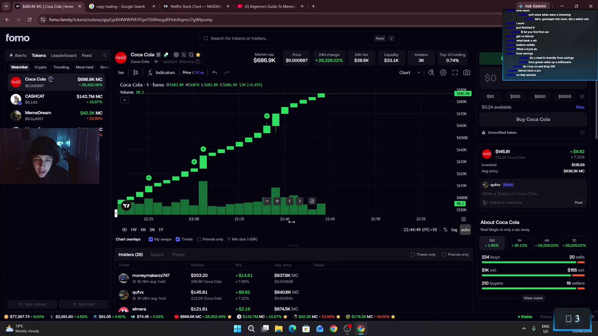Expand View more under buyers and sellers

533,298
